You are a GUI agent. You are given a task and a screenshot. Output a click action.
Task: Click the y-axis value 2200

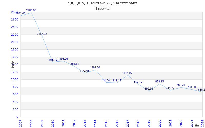[x=15, y=35]
